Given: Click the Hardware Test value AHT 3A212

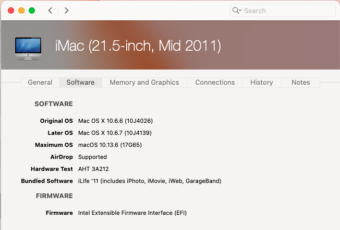Looking at the screenshot, I should point(93,169).
